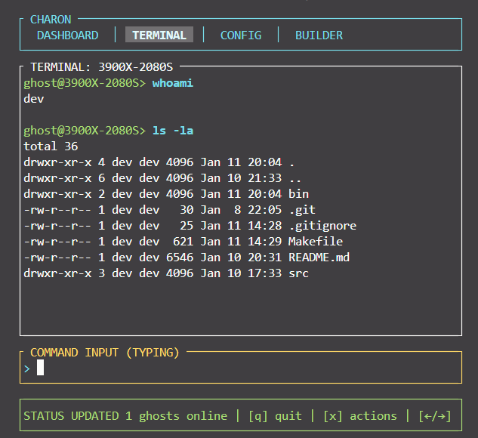This screenshot has height=438, width=478.
Task: Open the [x] actions shortcut
Action: pyautogui.click(x=359, y=416)
